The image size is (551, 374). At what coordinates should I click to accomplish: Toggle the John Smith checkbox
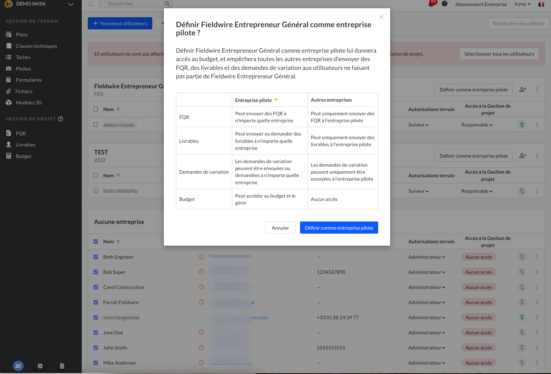click(96, 348)
